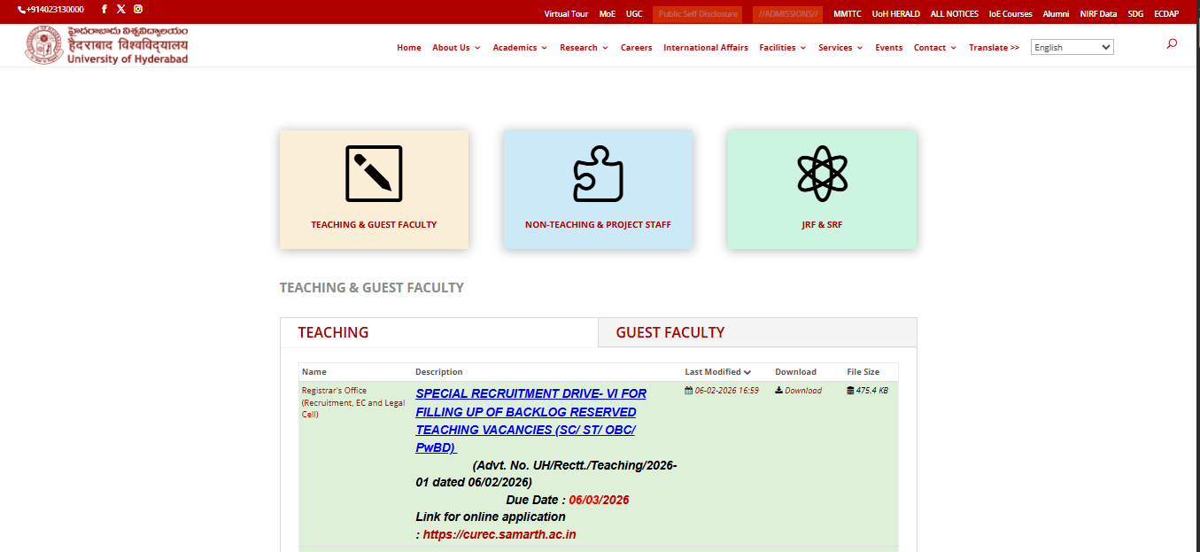The width and height of the screenshot is (1200, 552).
Task: Click the //ADMISSIONS// banner button
Action: [x=786, y=13]
